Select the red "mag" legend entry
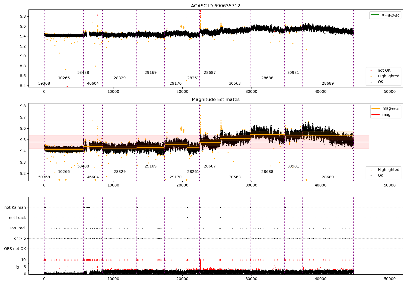Viewport: 407px width, 285px height. coord(381,115)
